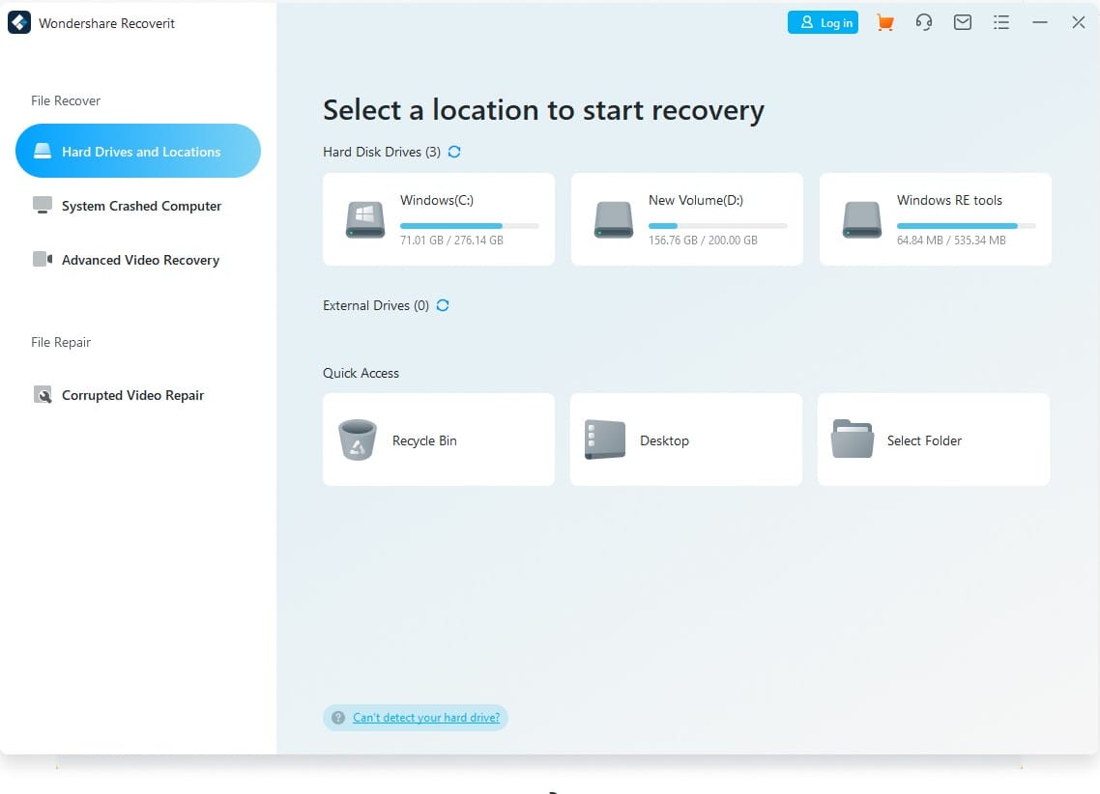Viewport: 1100px width, 794px height.
Task: Click the "Desktop" quick access label
Action: coord(664,440)
